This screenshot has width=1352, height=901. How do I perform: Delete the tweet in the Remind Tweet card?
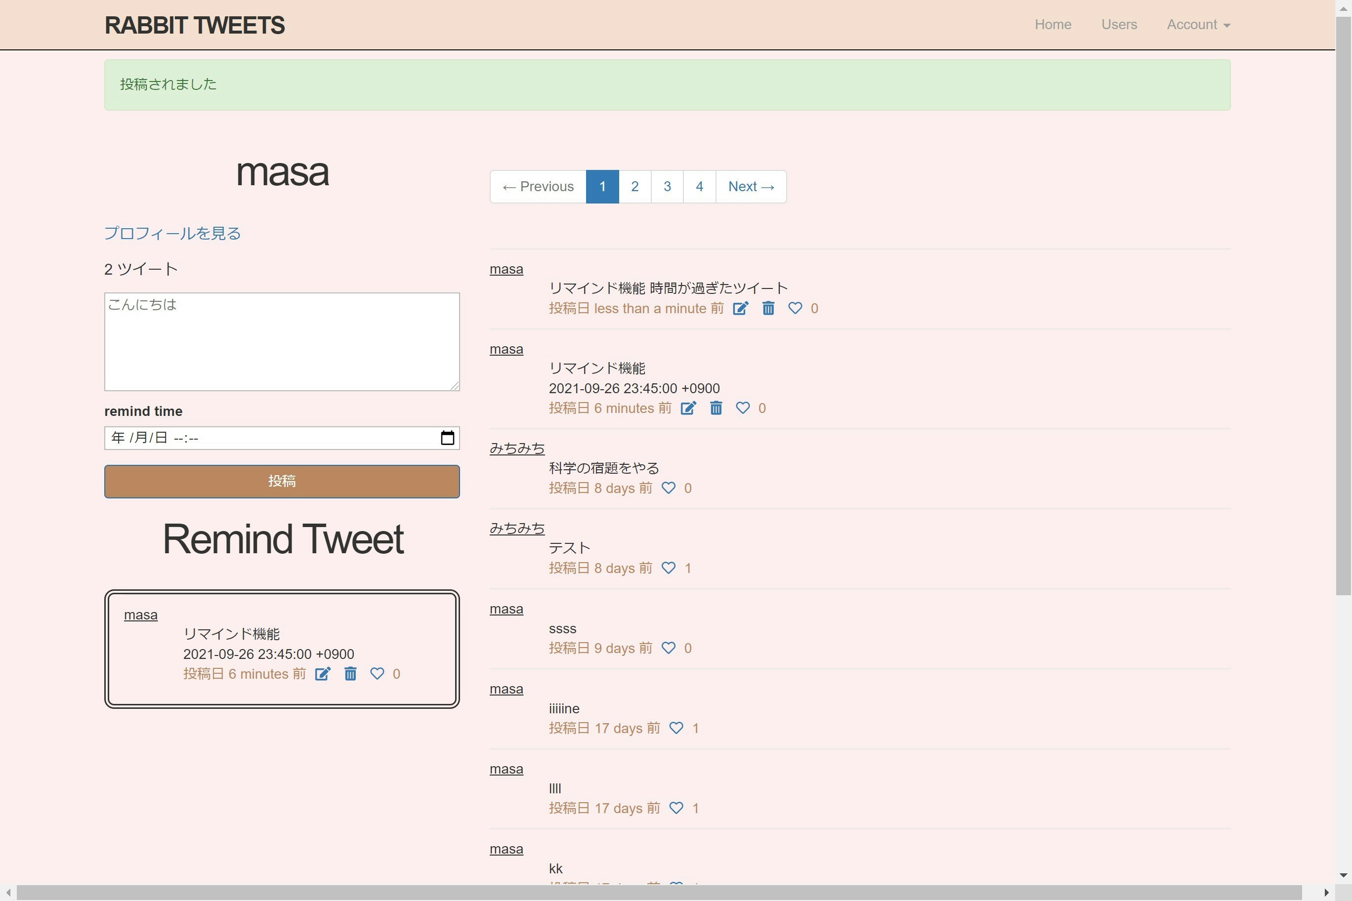(x=351, y=673)
